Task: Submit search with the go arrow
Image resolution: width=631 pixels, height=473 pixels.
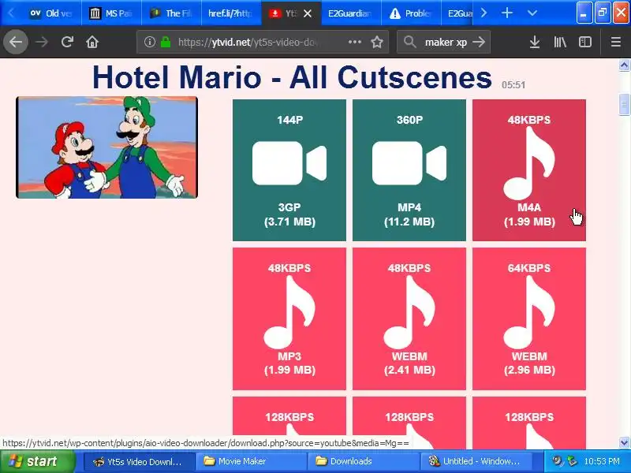Action: pos(479,42)
